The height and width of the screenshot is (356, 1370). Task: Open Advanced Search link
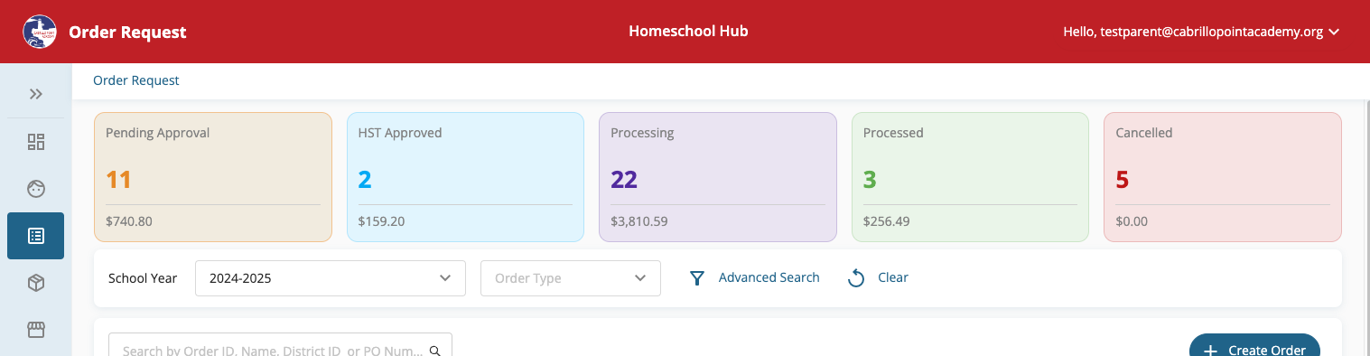[x=769, y=277]
